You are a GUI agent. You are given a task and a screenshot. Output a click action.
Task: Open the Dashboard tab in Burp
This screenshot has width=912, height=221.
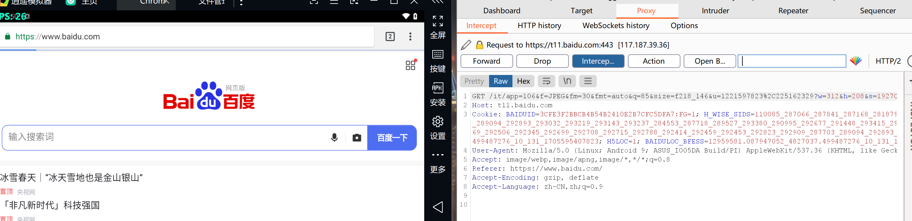tap(502, 11)
